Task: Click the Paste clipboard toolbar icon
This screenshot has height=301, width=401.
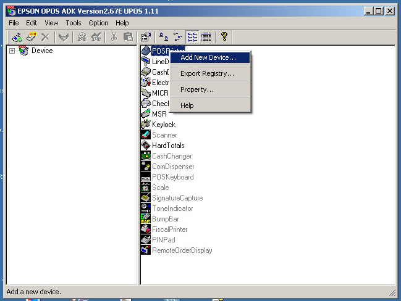Action: coord(128,37)
